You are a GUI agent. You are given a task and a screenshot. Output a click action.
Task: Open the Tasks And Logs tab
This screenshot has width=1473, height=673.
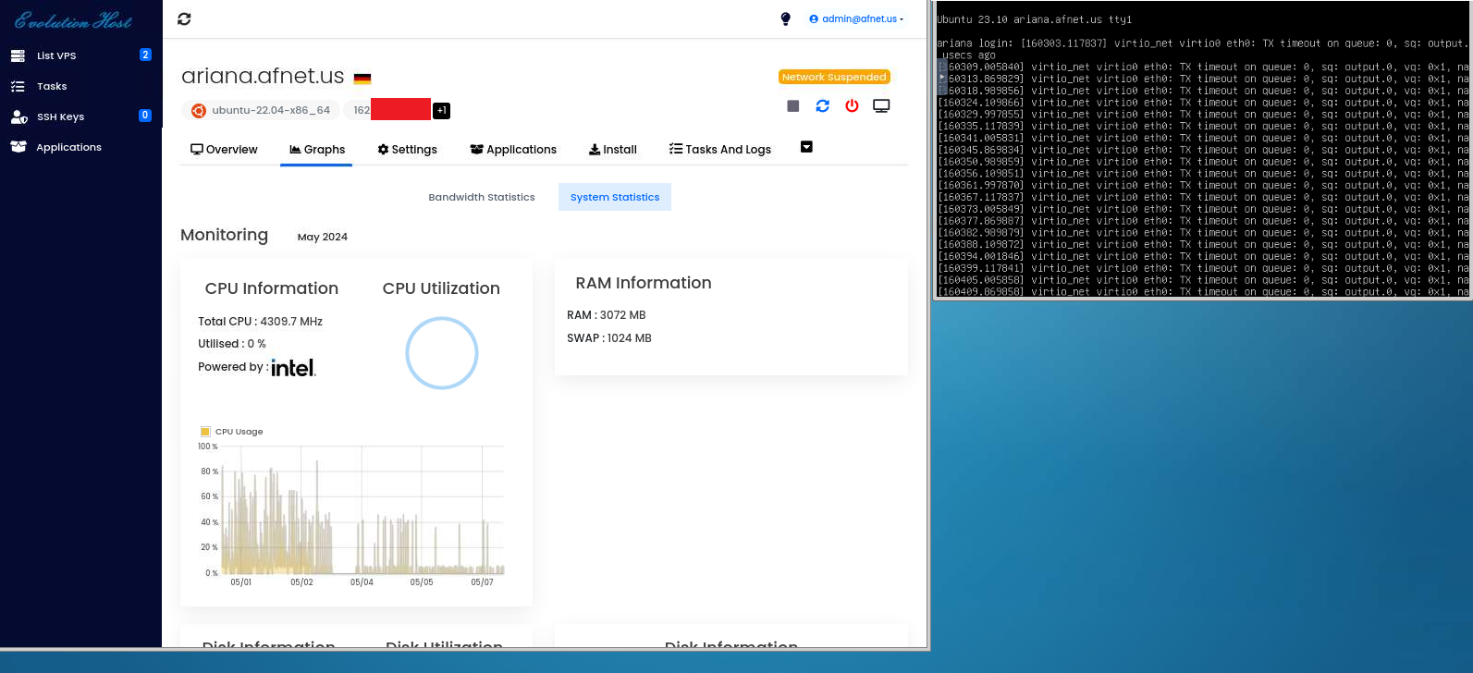tap(719, 150)
